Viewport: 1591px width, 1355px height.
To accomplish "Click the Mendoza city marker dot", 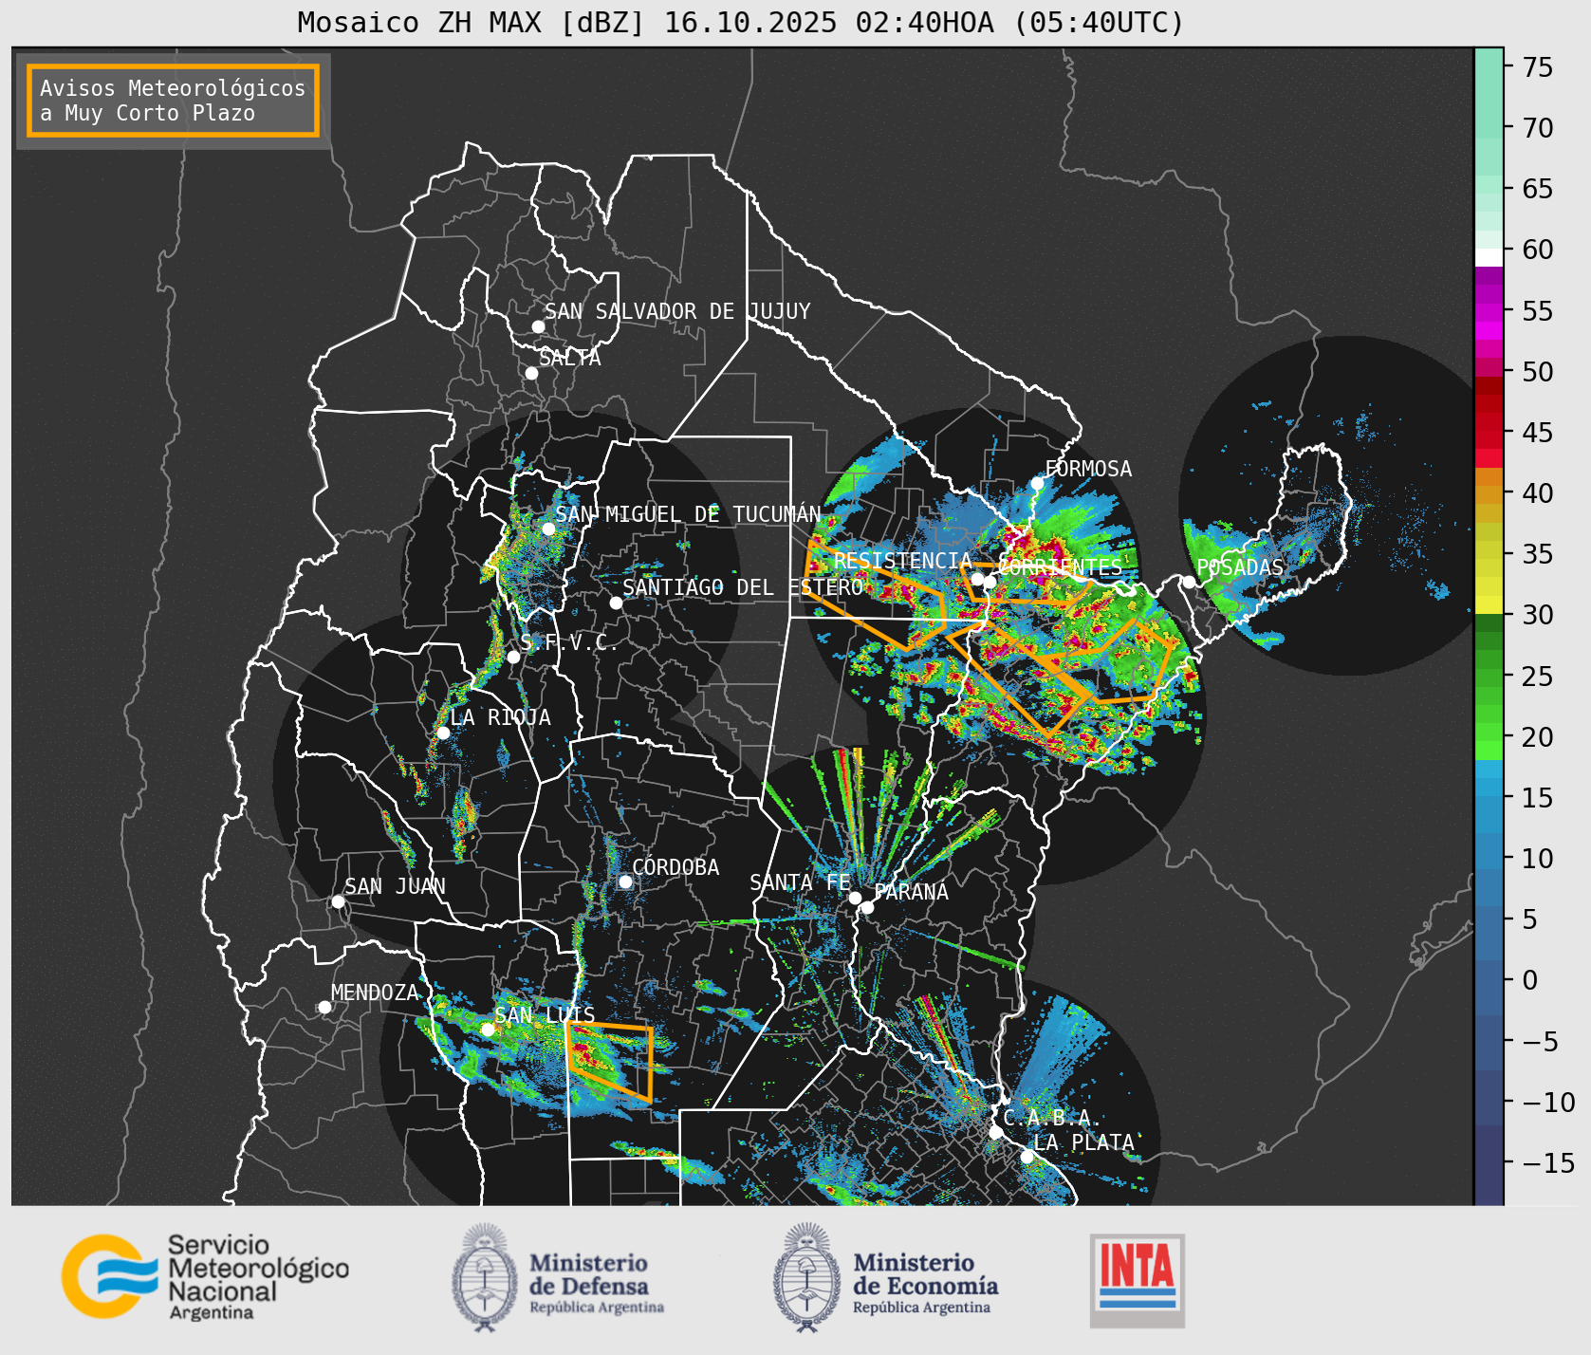I will (x=324, y=1007).
